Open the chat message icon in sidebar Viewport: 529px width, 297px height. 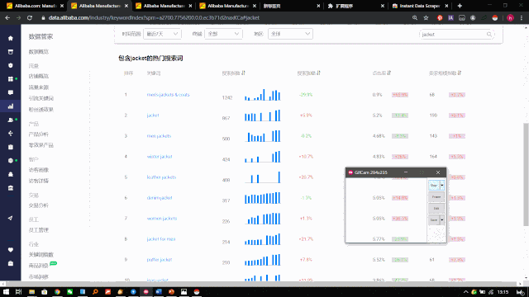coord(11,92)
